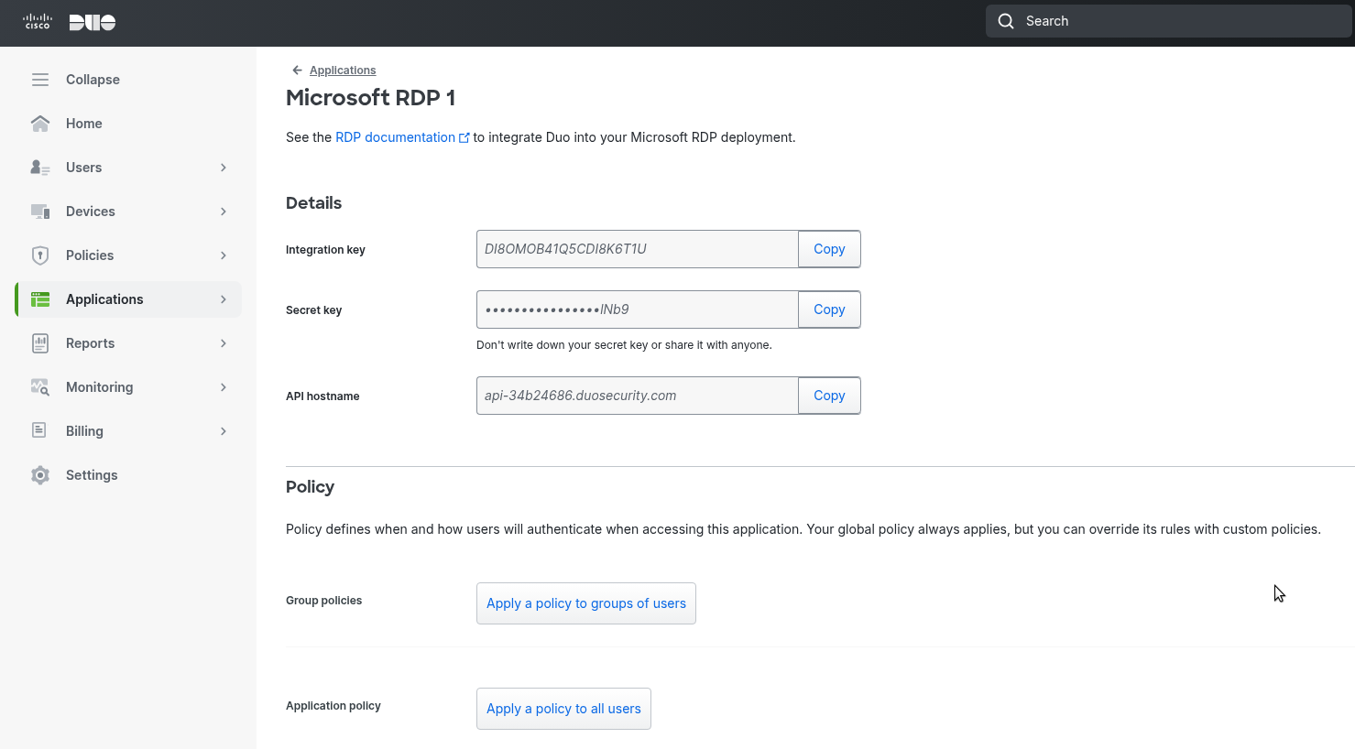Click the Details section heading
The width and height of the screenshot is (1355, 749).
313,203
